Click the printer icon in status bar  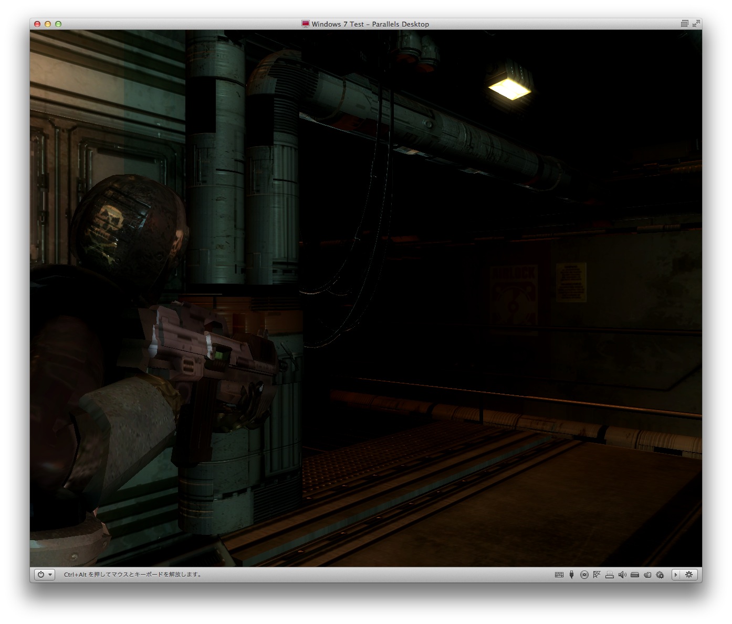[609, 575]
